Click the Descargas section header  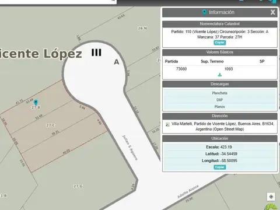point(220,84)
